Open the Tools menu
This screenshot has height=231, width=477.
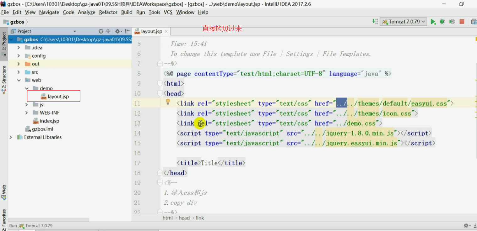(x=154, y=12)
